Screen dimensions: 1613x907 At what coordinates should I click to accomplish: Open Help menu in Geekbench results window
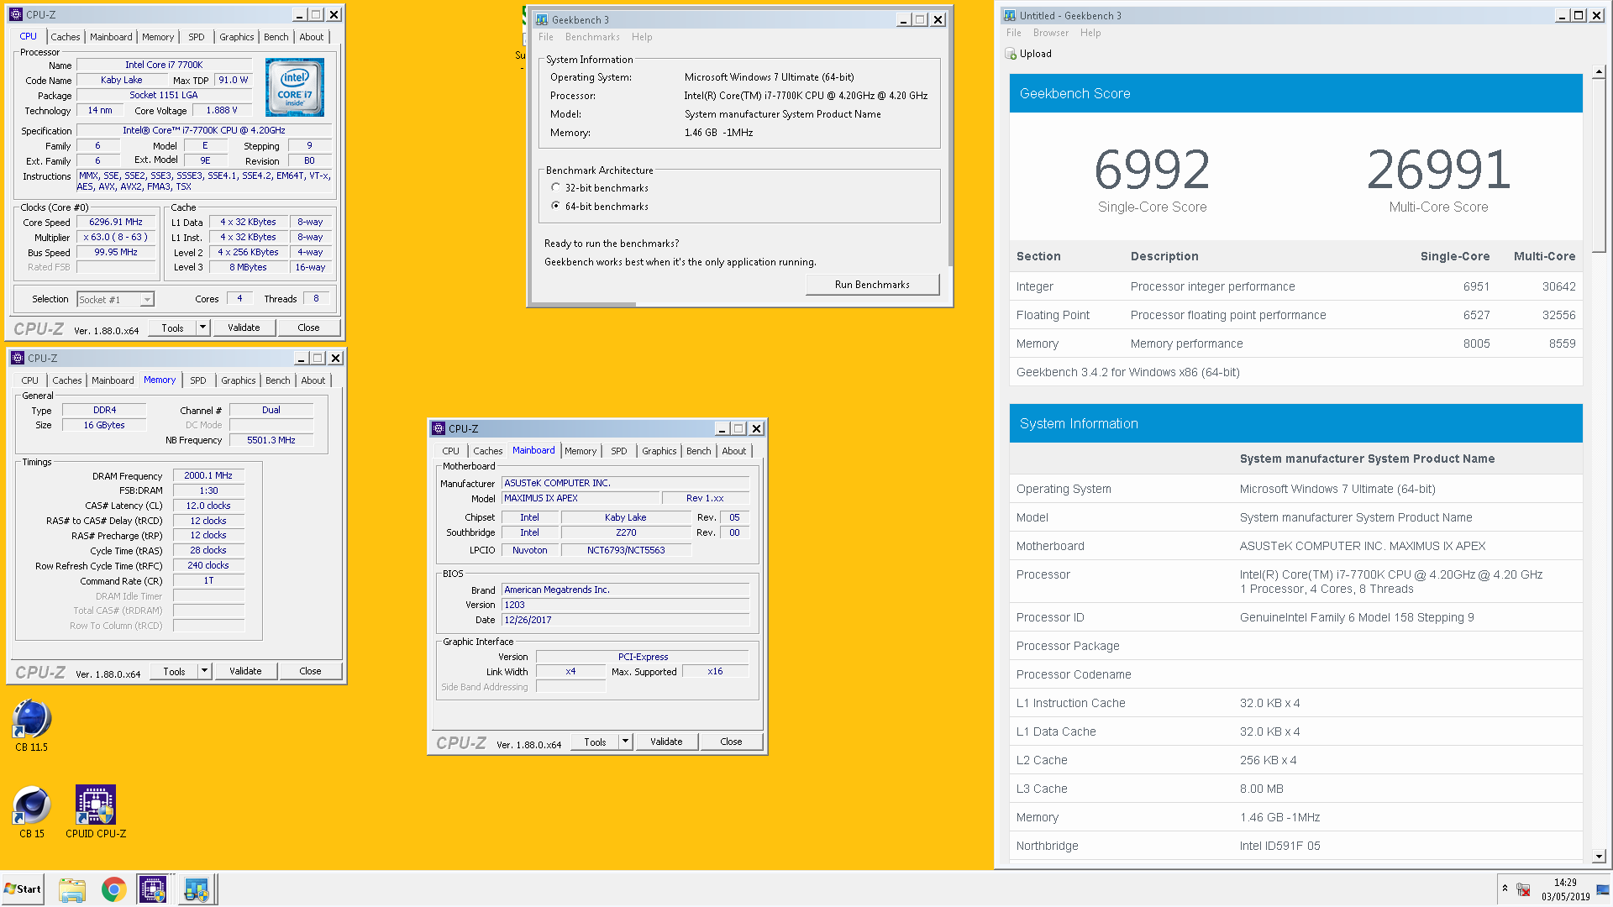[x=1090, y=33]
